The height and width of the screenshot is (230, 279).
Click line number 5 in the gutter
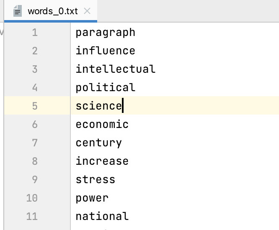[34, 106]
